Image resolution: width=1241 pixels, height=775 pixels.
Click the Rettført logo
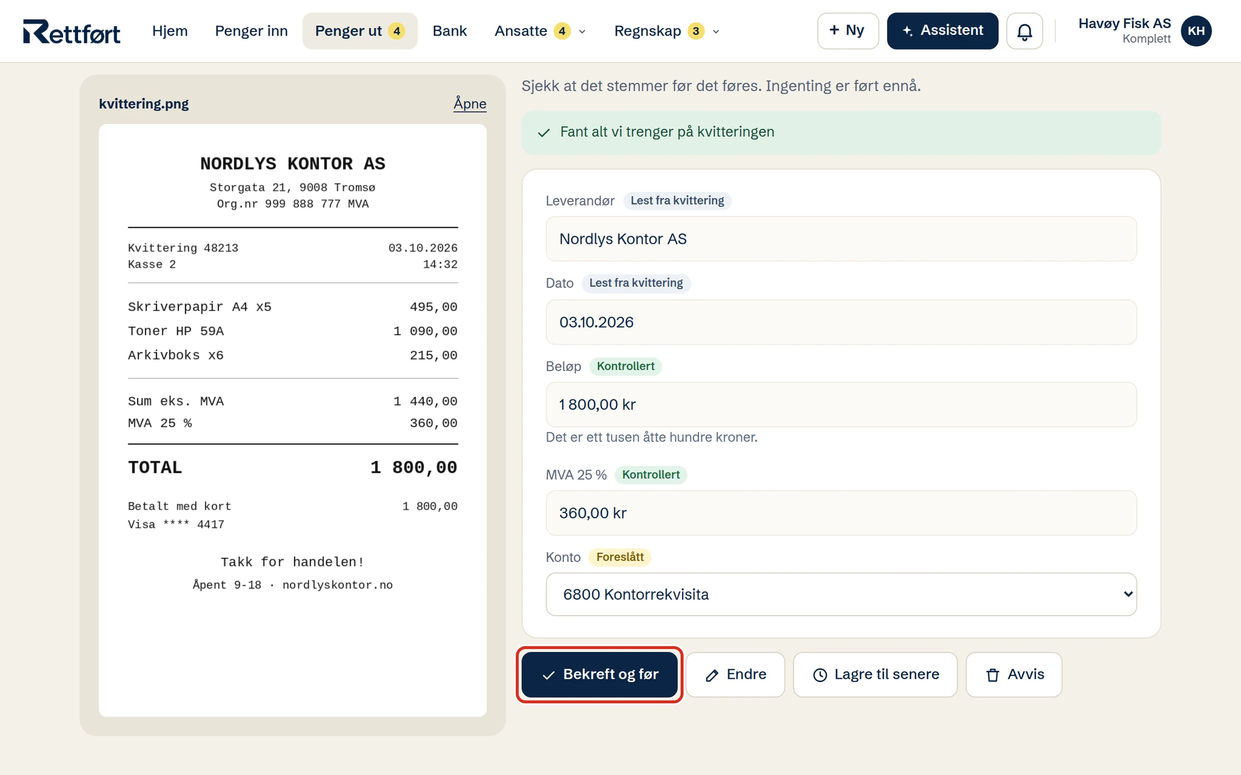tap(71, 31)
